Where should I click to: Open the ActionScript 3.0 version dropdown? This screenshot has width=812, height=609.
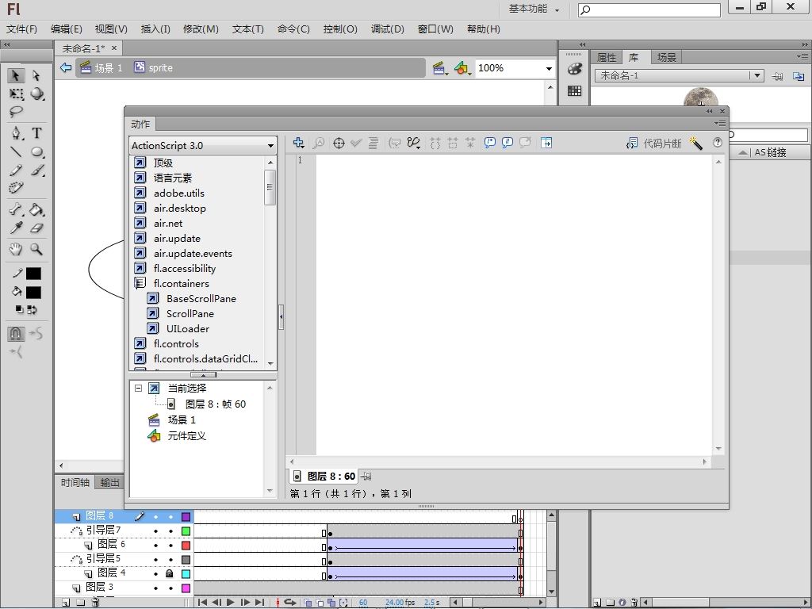(x=270, y=146)
